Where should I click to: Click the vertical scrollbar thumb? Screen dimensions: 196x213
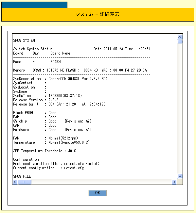(180, 41)
